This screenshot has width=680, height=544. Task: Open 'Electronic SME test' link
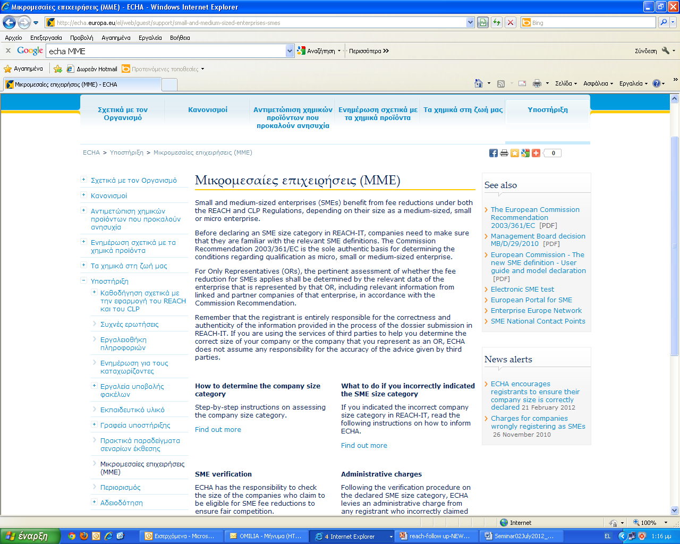click(522, 290)
